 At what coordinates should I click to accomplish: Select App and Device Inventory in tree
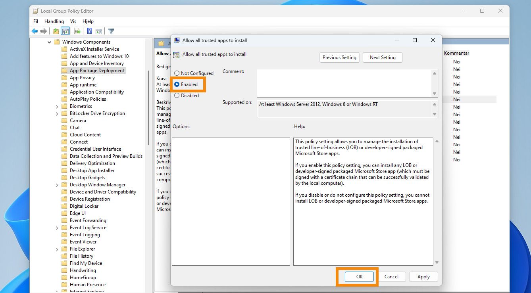pyautogui.click(x=97, y=63)
